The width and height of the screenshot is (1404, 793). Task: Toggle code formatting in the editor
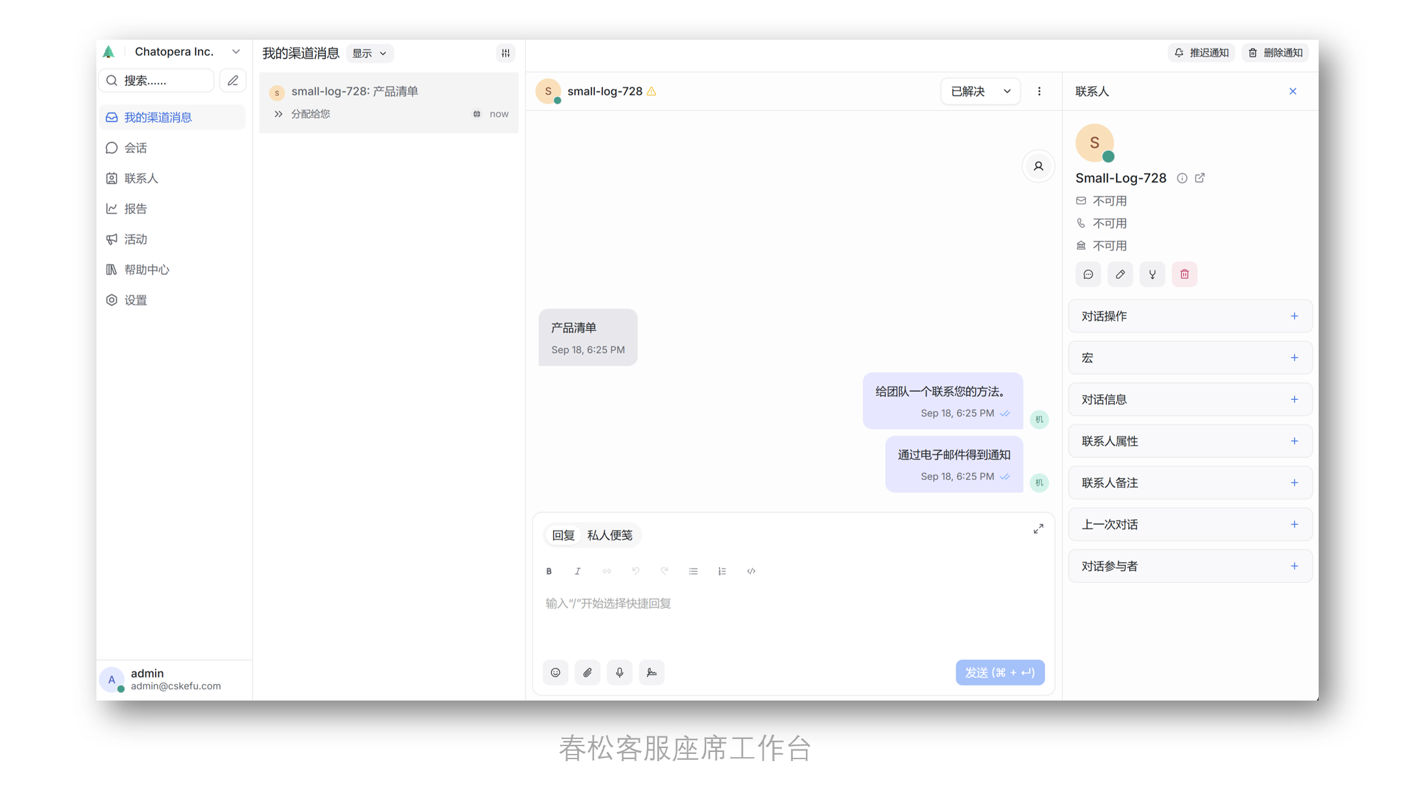[x=751, y=571]
